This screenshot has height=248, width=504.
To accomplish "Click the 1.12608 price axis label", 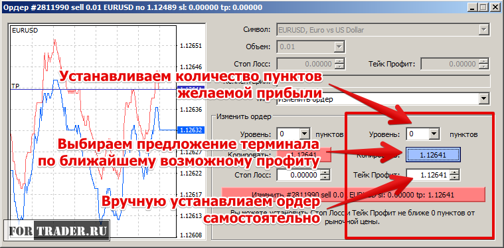I will point(191,235).
